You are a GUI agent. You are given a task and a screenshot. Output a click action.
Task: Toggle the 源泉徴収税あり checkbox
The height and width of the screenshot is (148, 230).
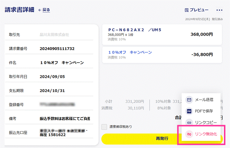(x=104, y=127)
